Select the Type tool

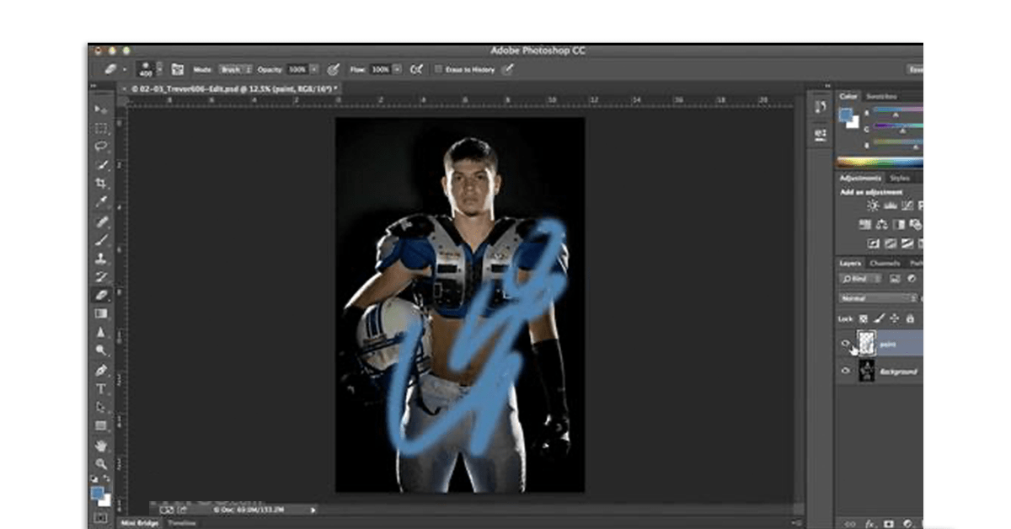pos(101,389)
